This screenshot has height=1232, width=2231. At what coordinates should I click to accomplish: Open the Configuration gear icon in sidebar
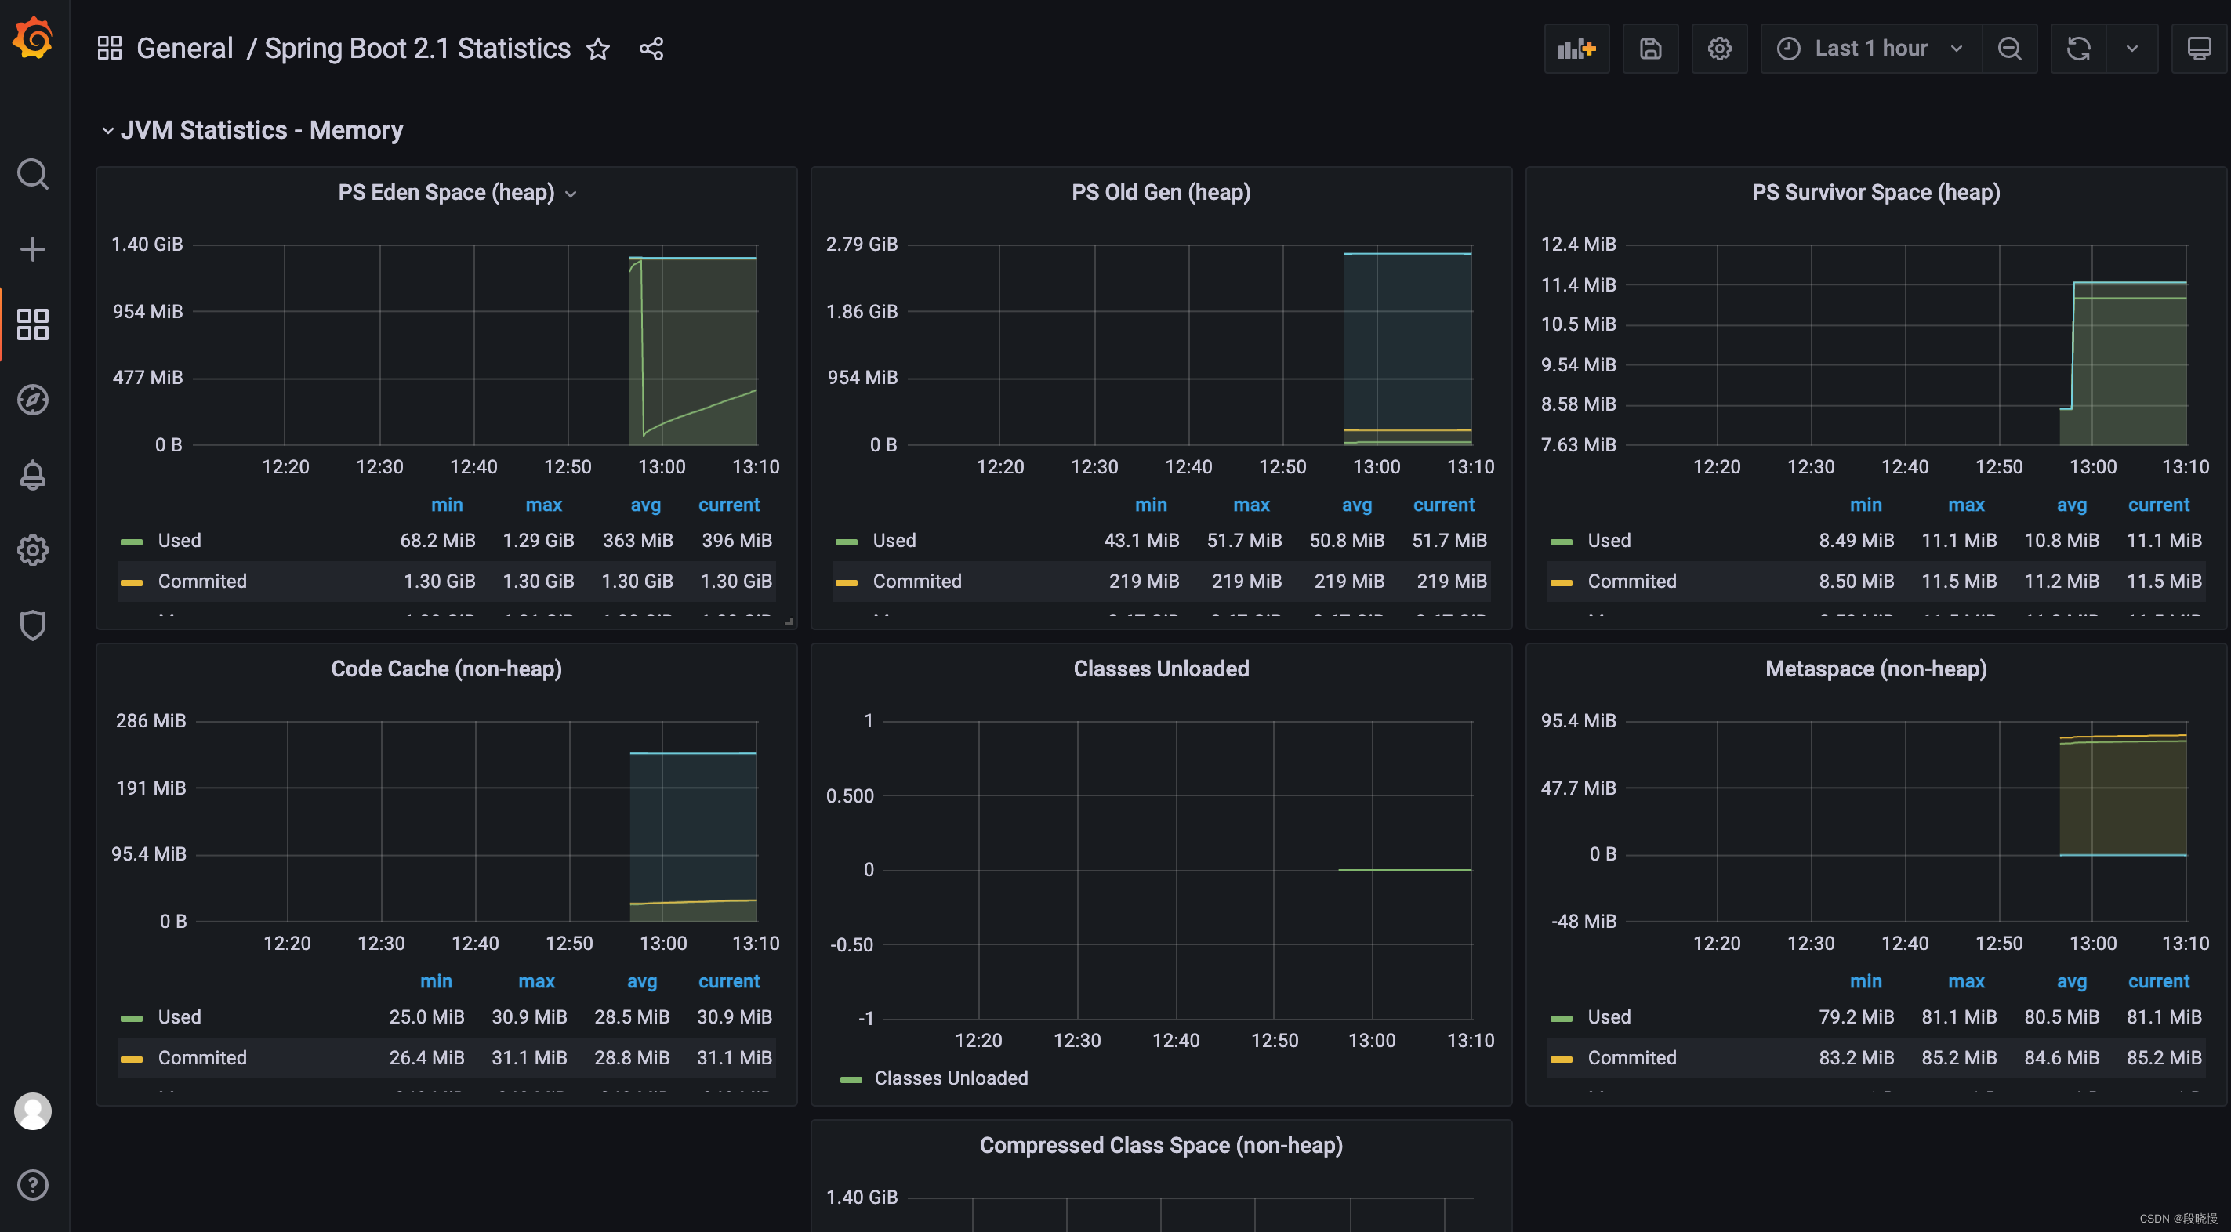click(x=33, y=549)
